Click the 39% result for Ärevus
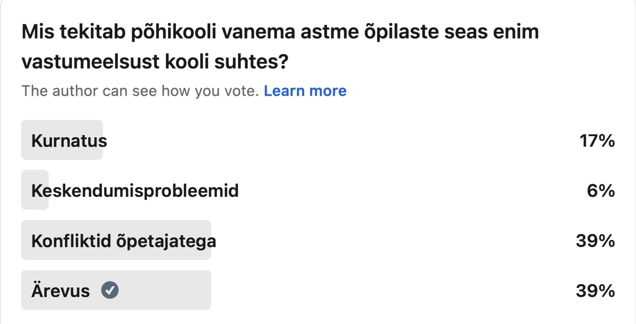Screen dimensions: 636x324 click(x=595, y=291)
